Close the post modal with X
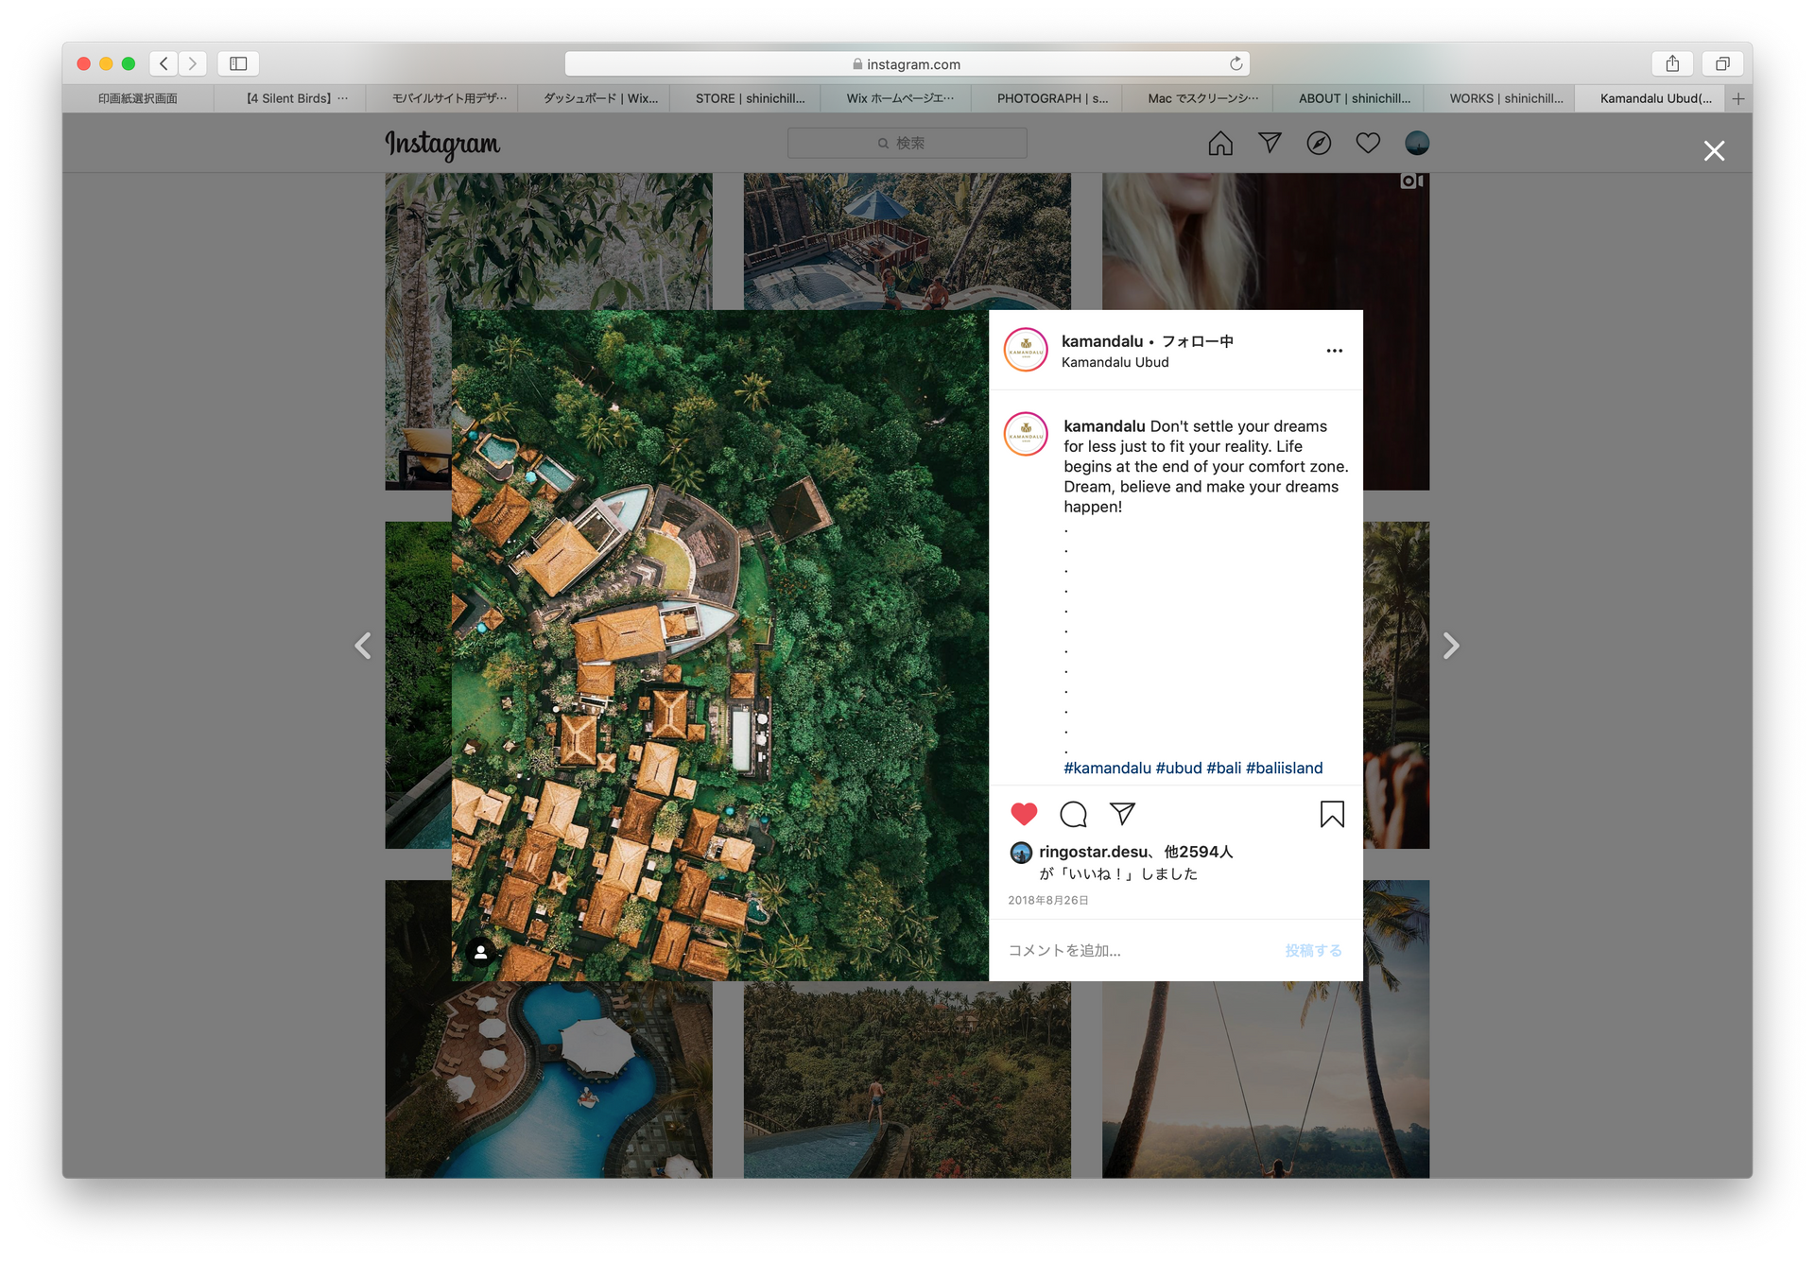This screenshot has height=1261, width=1815. click(1714, 151)
